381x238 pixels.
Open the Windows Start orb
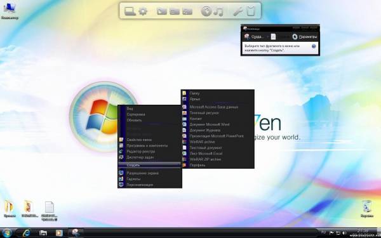[x=7, y=233]
